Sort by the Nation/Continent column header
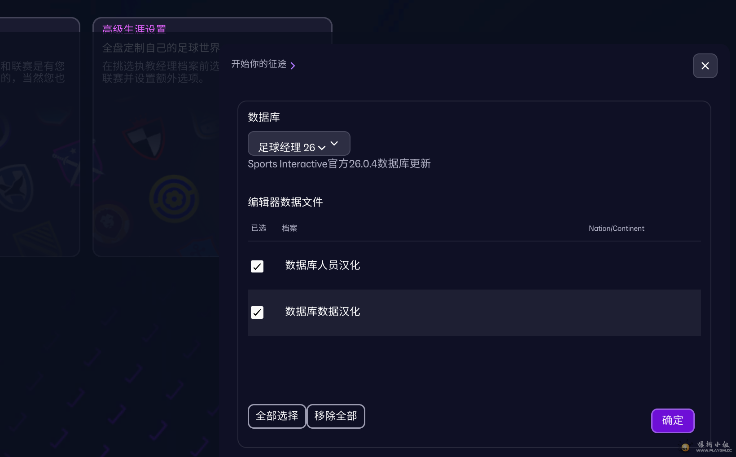This screenshot has height=457, width=736. tap(616, 228)
